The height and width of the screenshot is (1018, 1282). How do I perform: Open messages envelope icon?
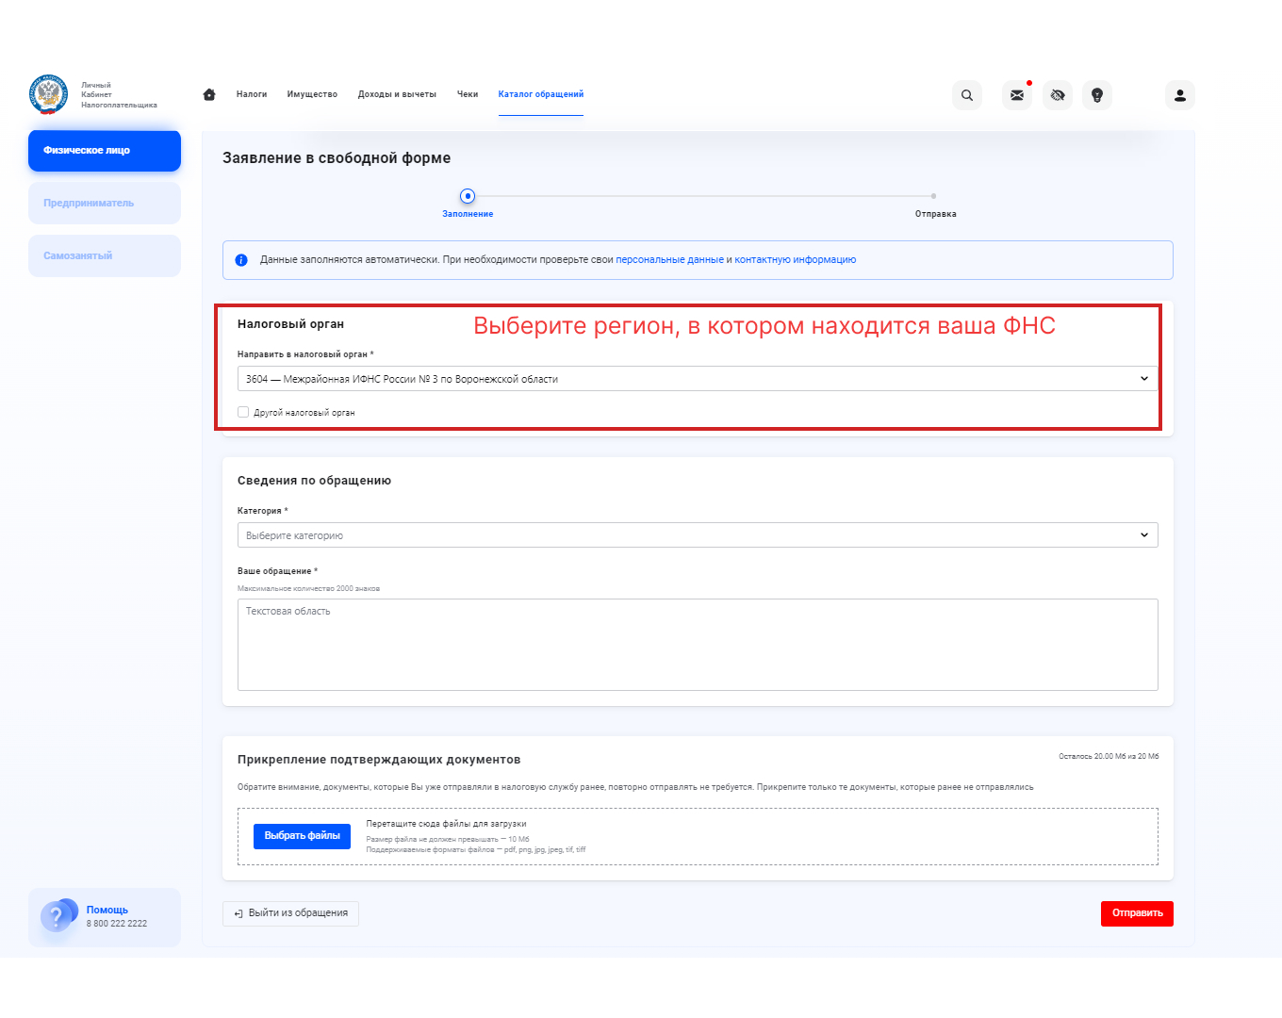1017,95
